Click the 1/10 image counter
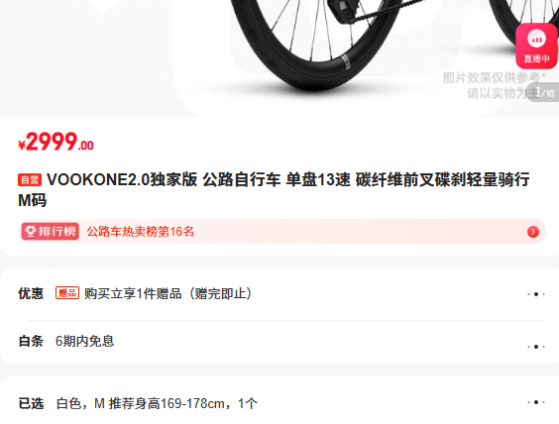Screen dimensions: 559x424 pos(544,92)
